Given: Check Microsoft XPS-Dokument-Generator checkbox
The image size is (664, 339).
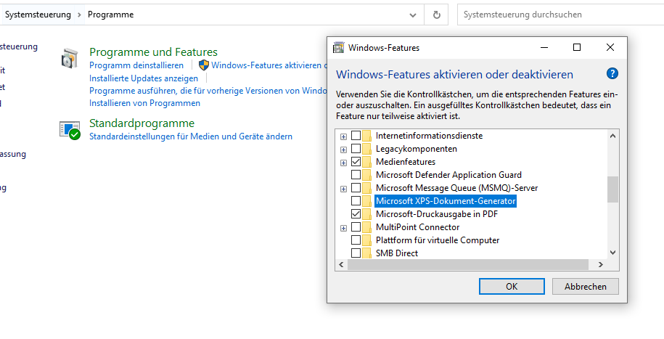Looking at the screenshot, I should [356, 201].
